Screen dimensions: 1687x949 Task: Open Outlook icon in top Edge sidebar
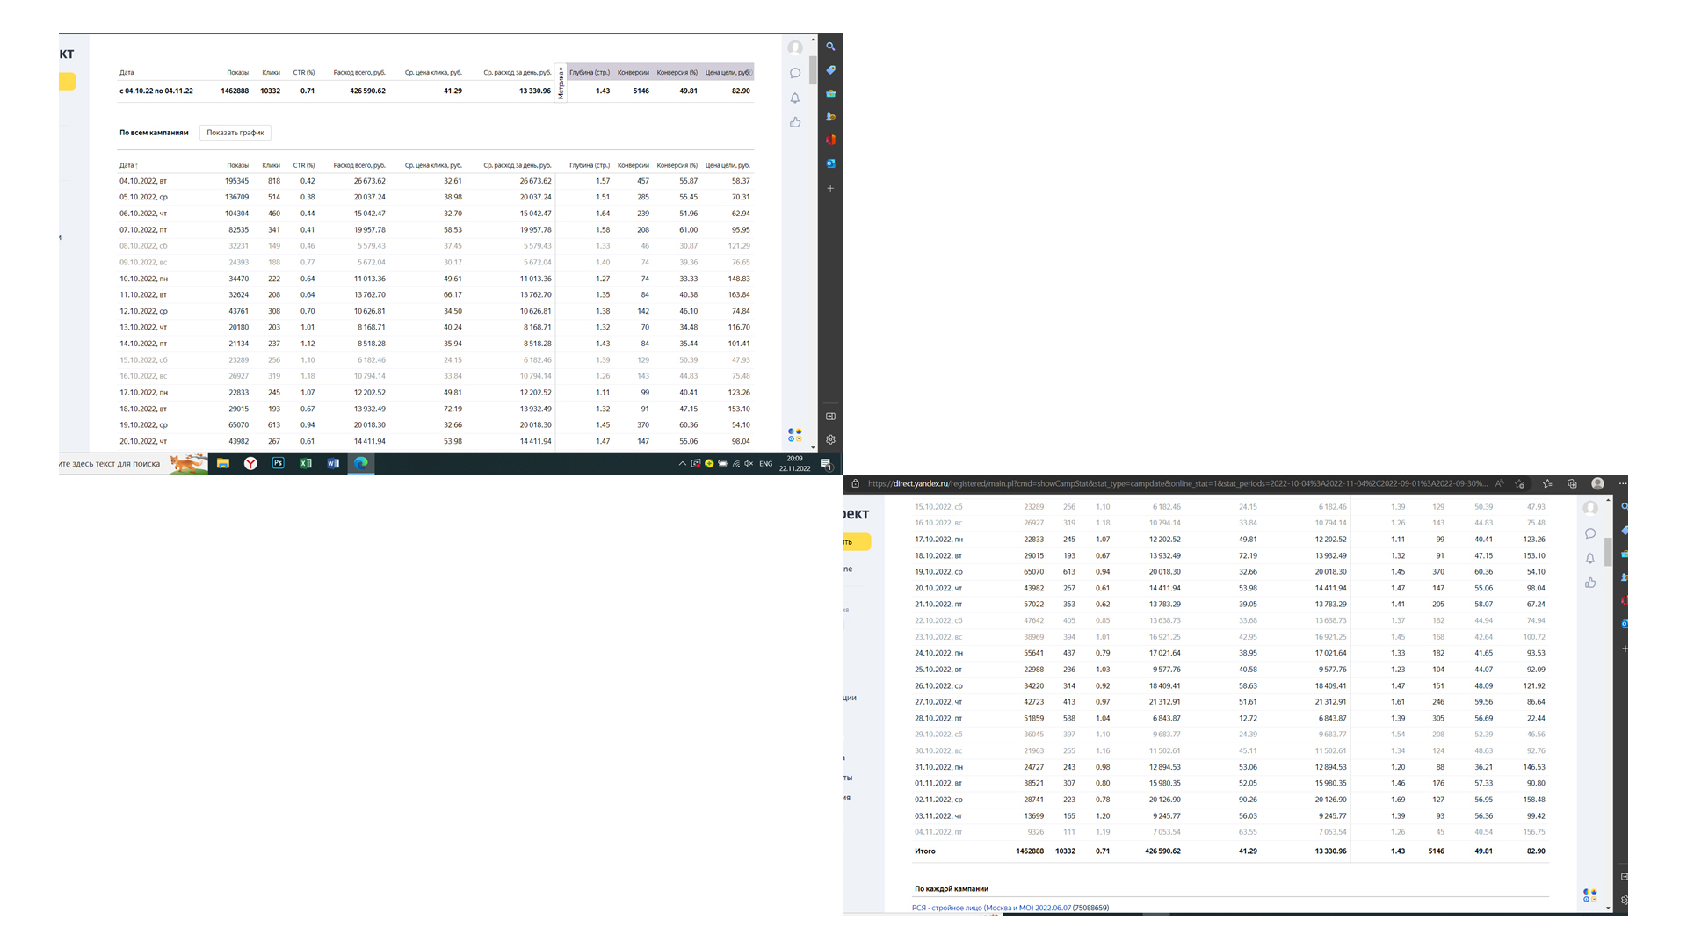click(x=830, y=163)
